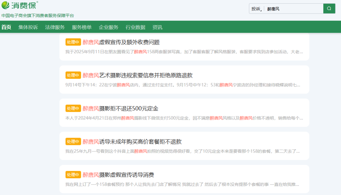Go to 首页 in the navigation bar
Screen dimensions: 341x195
tap(6, 27)
